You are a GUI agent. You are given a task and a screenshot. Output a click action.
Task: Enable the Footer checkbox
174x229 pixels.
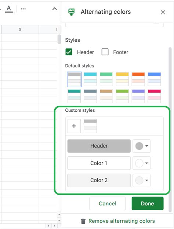[105, 52]
